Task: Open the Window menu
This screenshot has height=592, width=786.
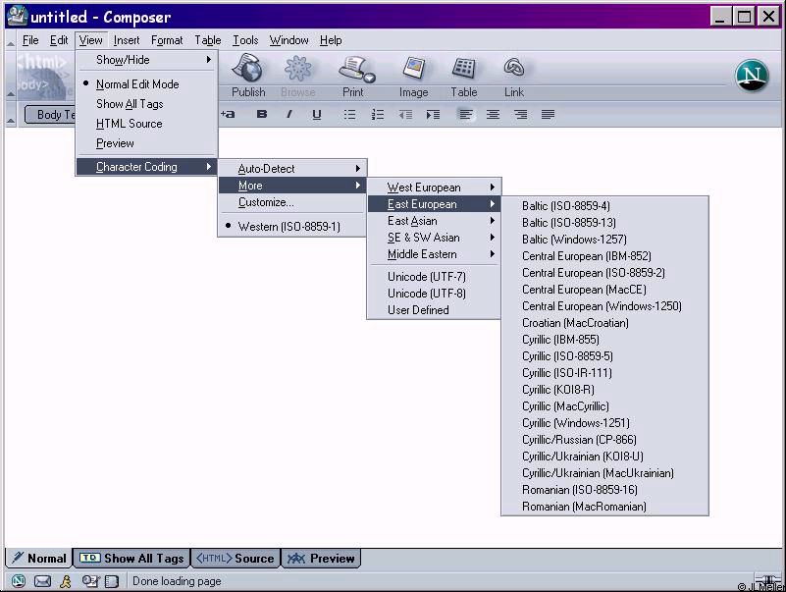Action: [288, 40]
